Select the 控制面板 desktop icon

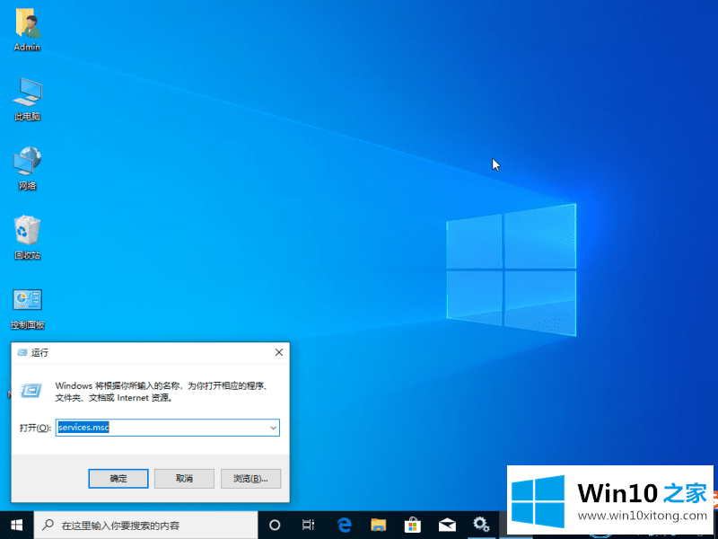pos(28,309)
